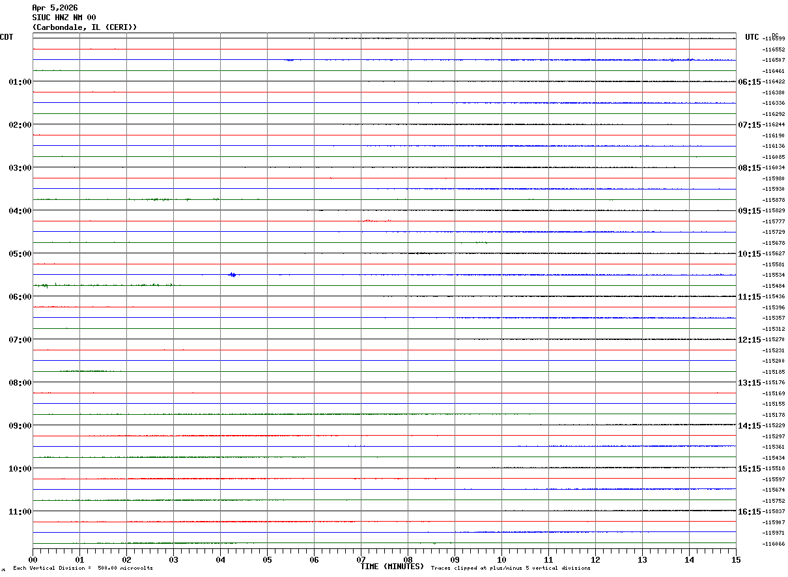Select the 07:00 CDT row label
Image resolution: width=788 pixels, height=577 pixels.
20,340
